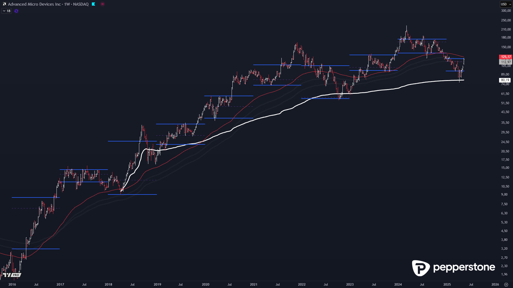Click the 2025 label on time axis
The image size is (513, 288).
click(x=447, y=285)
